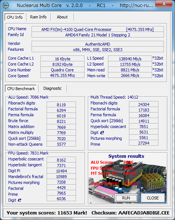Click Multi Thread Digit e score 5631

[x=144, y=132]
